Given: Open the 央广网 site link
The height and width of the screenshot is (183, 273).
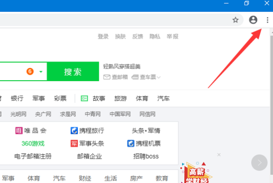Looking at the screenshot, I should tap(43, 114).
